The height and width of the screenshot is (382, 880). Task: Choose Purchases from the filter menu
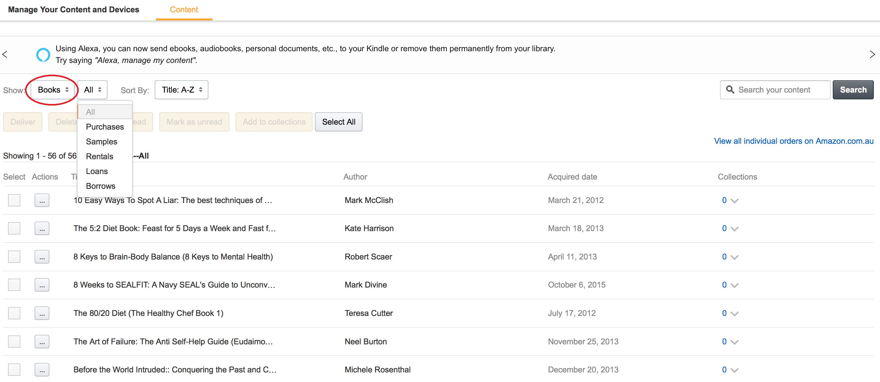tap(105, 127)
